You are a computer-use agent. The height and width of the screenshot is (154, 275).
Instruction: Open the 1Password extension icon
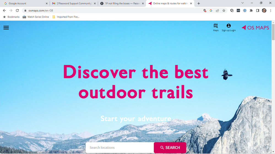(x=245, y=10)
